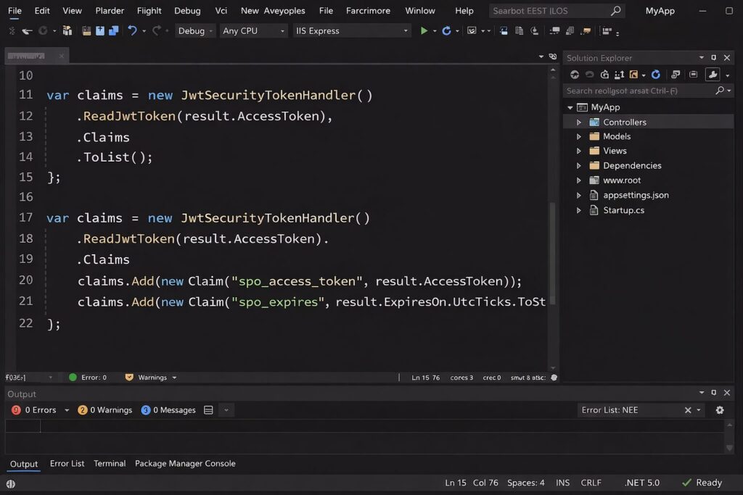Screen dimensions: 743x495
Task: Switch to the Package Manager Console tab
Action: [x=185, y=464]
